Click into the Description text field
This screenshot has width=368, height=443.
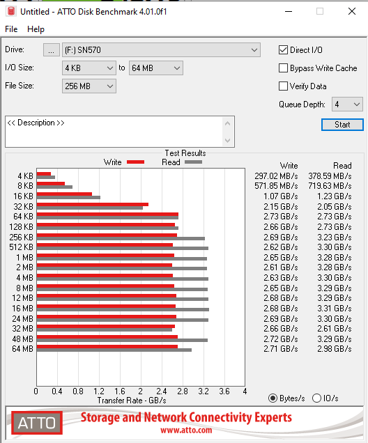pyautogui.click(x=114, y=132)
